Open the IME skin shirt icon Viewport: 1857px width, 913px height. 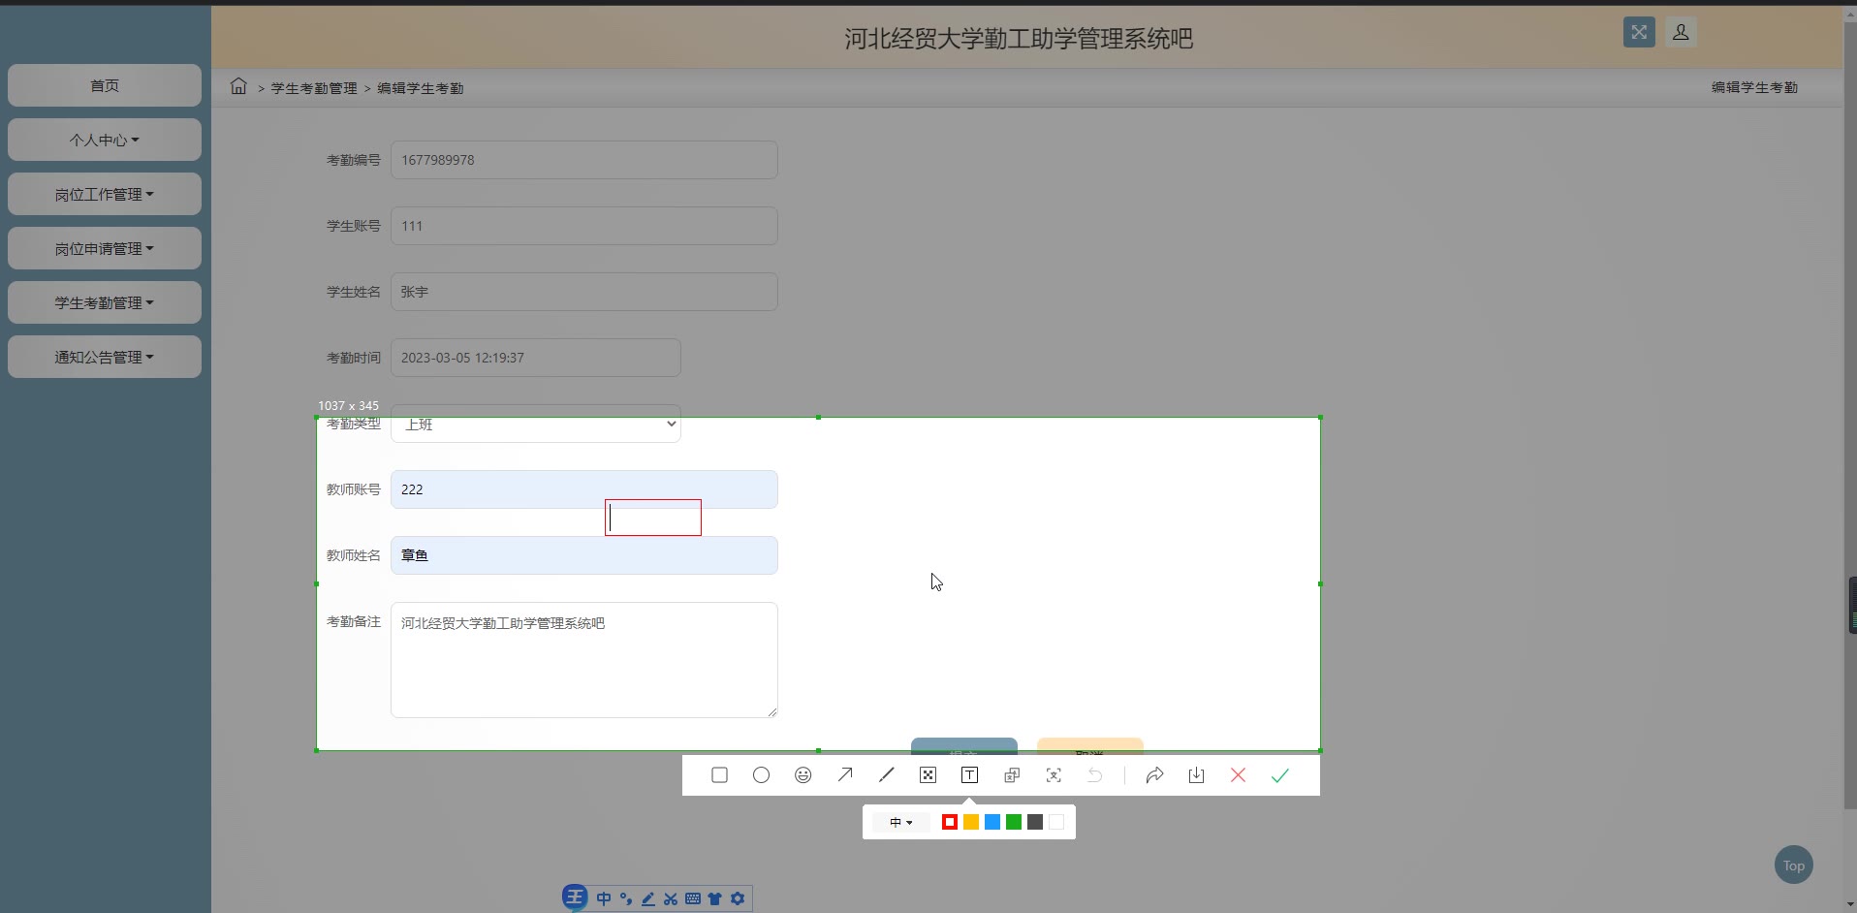coord(715,899)
